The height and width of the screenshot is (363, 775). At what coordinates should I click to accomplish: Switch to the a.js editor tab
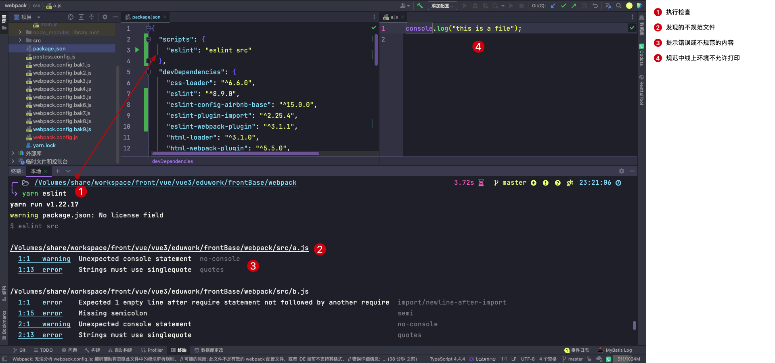click(x=394, y=17)
